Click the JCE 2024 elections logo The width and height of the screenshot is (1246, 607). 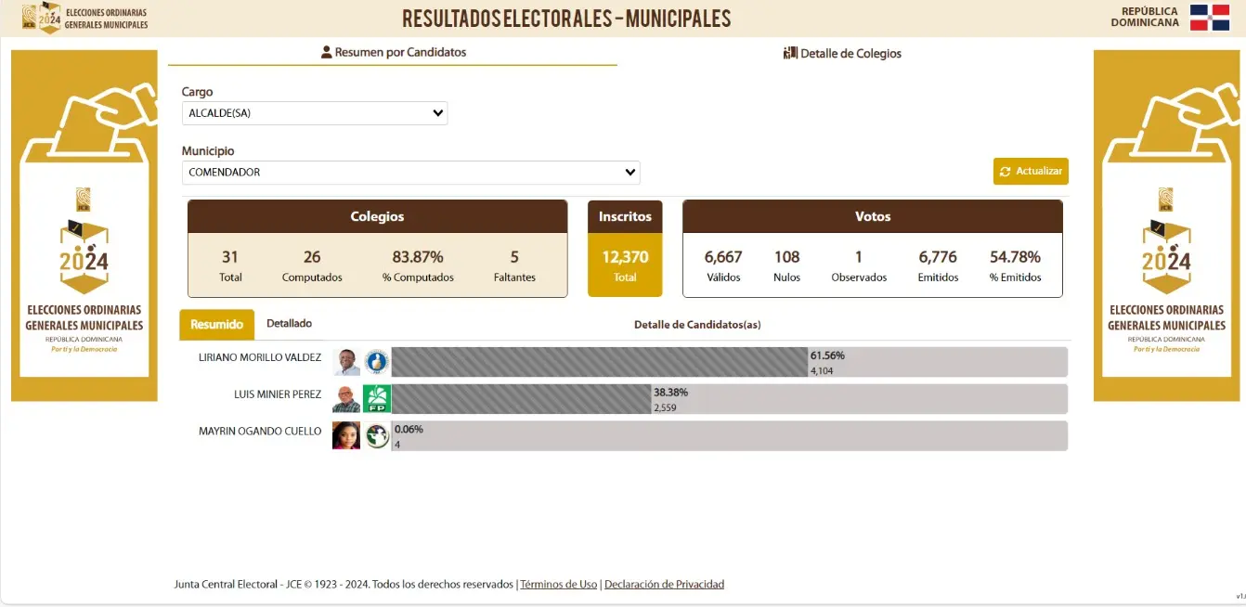pos(43,18)
